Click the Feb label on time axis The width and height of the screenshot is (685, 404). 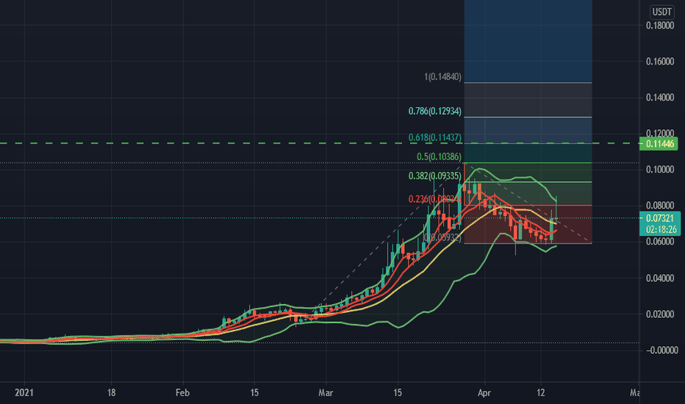pos(182,393)
